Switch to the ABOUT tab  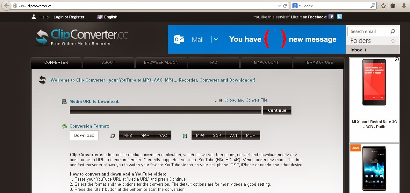tap(108, 63)
